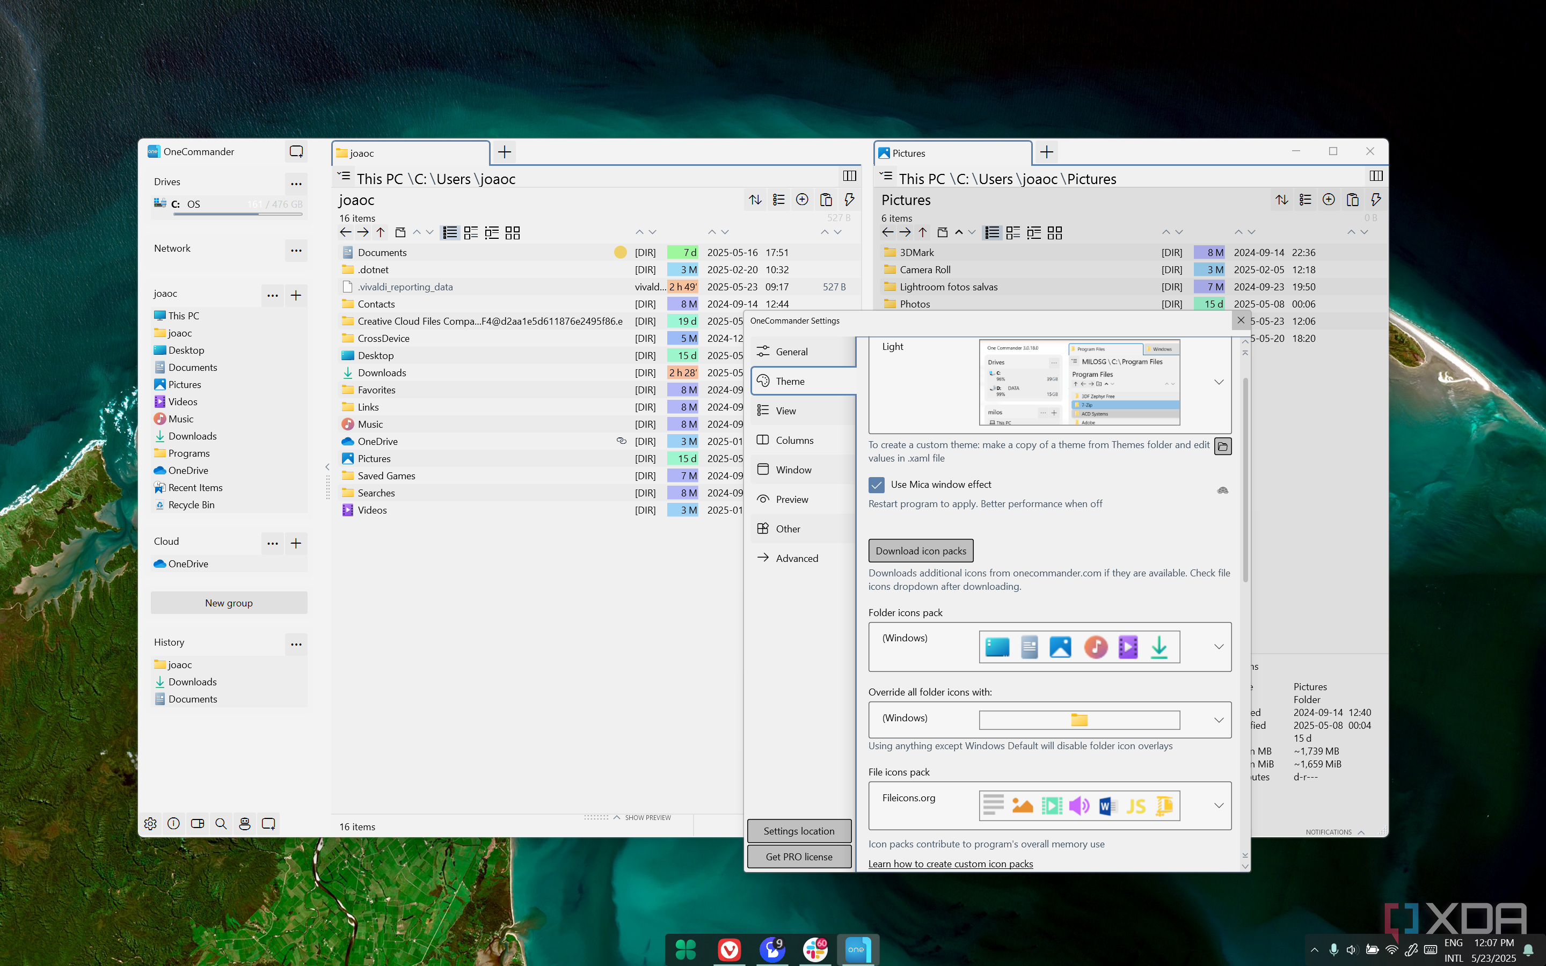Expand the Light theme selection dropdown
Viewport: 1546px width, 966px height.
[x=1218, y=382]
